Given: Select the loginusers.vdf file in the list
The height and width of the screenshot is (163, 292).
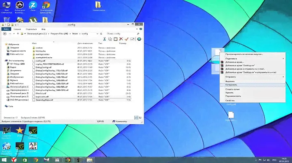Looking at the screenshot, I should pos(42,97).
